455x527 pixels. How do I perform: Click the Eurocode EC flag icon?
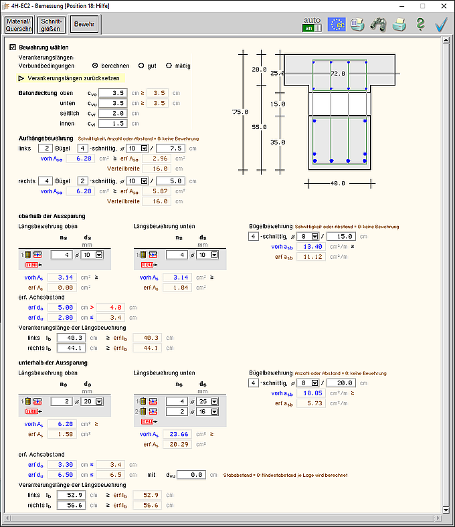[337, 25]
